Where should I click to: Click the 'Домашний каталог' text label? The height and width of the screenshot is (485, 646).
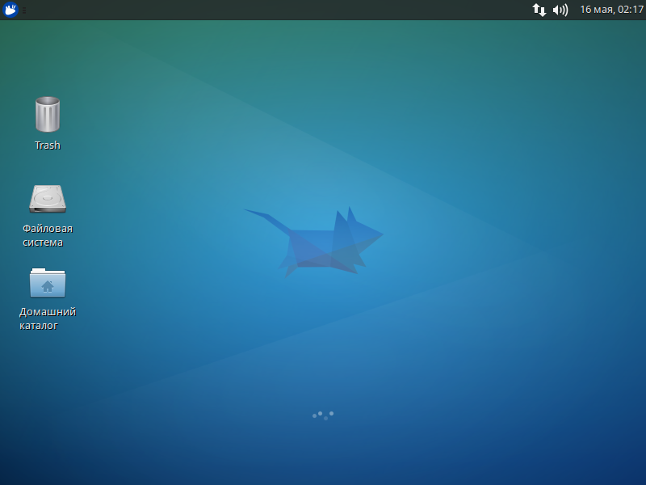click(x=48, y=318)
